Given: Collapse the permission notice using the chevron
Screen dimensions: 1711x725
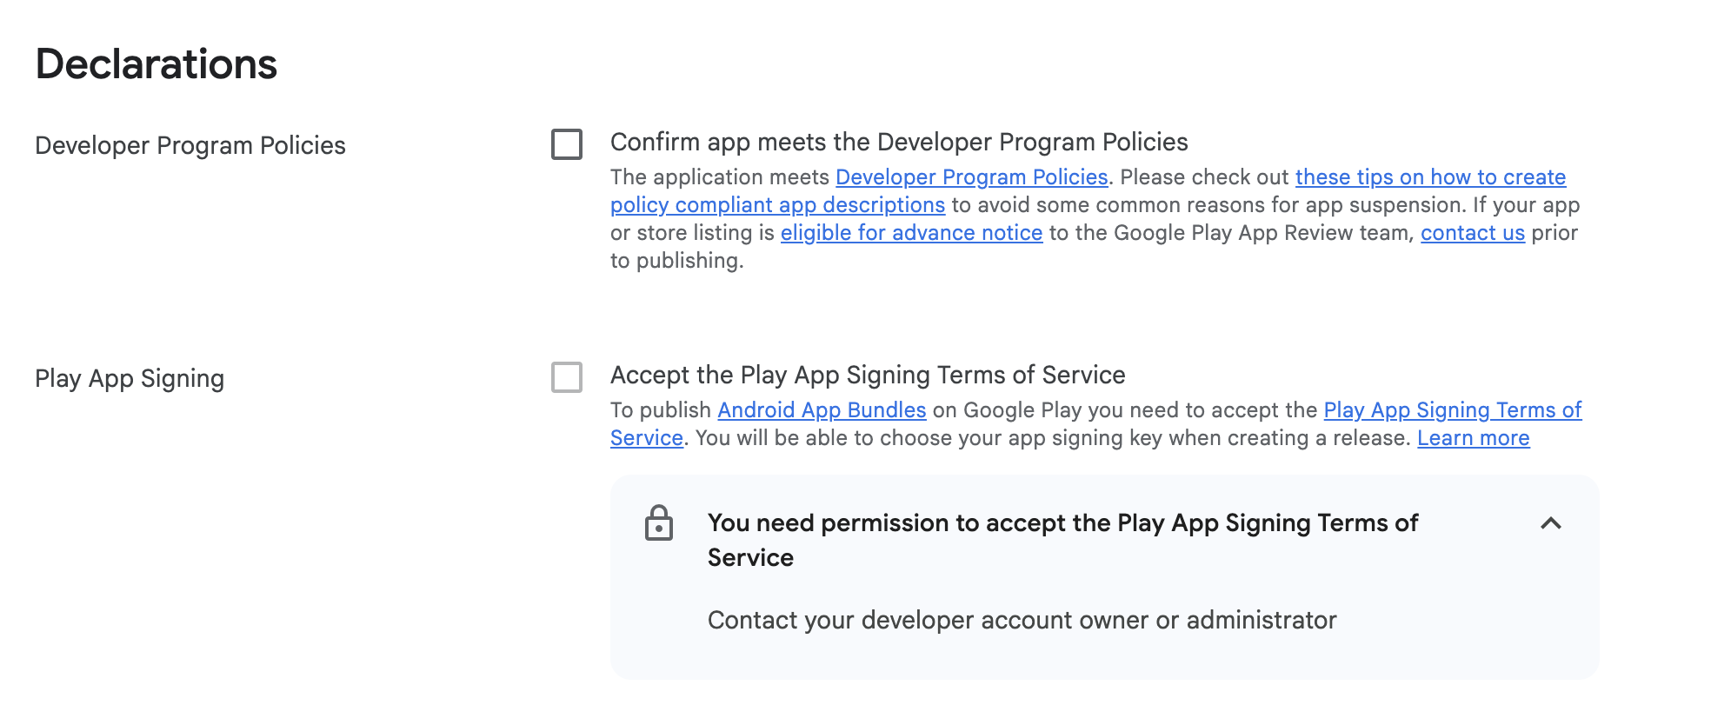Looking at the screenshot, I should click(1550, 523).
